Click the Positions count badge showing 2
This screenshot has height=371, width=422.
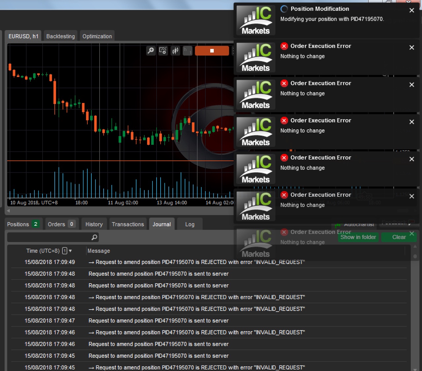36,224
